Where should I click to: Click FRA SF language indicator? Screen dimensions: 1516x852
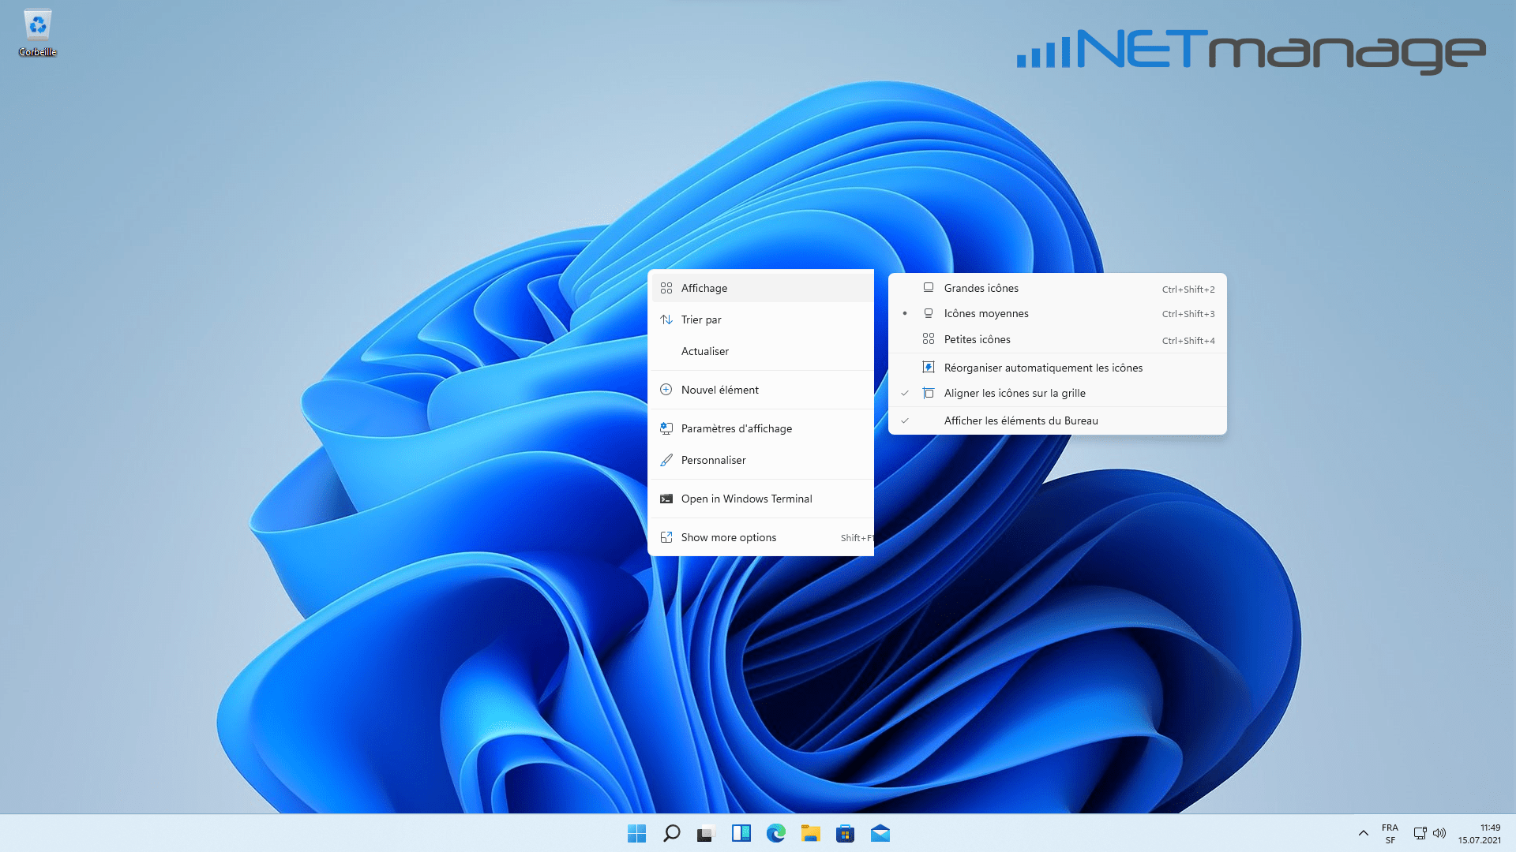pyautogui.click(x=1390, y=834)
